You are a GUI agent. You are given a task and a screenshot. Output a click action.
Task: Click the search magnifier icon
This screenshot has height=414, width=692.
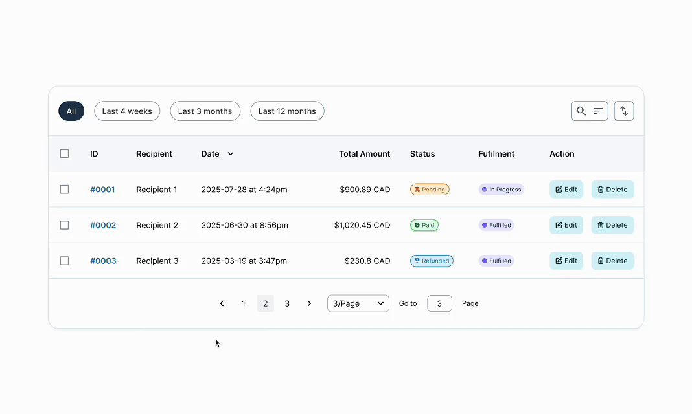581,111
